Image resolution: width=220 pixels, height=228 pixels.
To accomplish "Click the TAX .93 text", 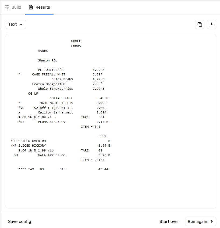I will (x=36, y=169).
